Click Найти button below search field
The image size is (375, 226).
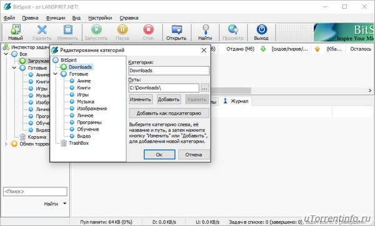(x=51, y=204)
